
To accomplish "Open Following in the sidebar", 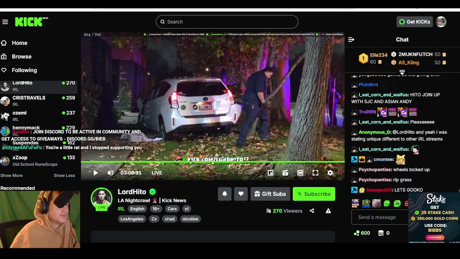I will click(24, 70).
